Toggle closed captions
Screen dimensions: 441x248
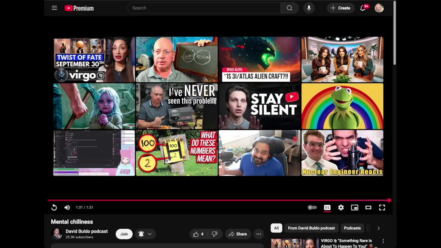[327, 207]
